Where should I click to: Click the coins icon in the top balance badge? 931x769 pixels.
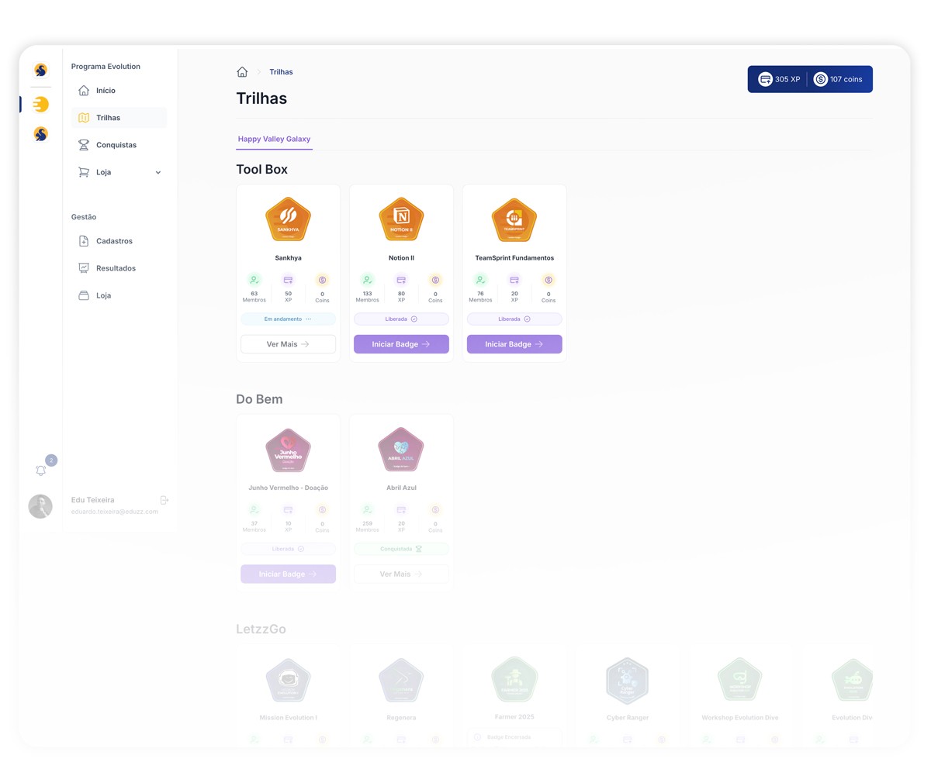click(x=820, y=79)
